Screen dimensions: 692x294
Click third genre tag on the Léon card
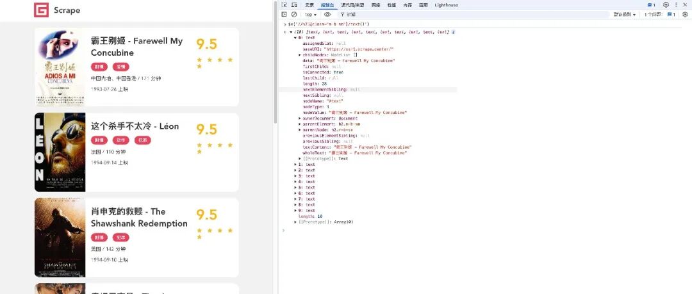coord(142,140)
